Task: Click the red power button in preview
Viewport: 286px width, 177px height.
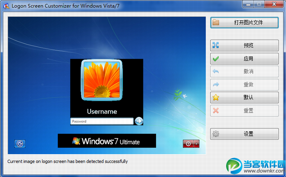Action: (188, 144)
